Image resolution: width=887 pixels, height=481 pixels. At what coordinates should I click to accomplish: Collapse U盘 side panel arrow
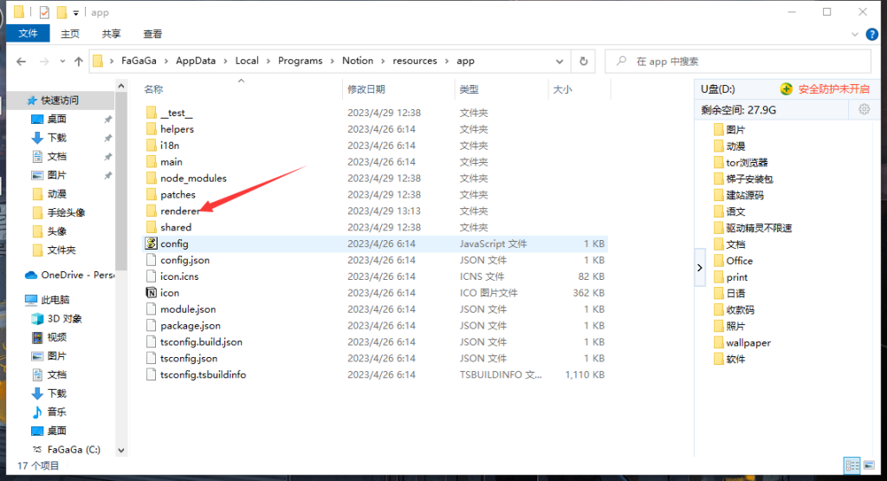pyautogui.click(x=700, y=268)
